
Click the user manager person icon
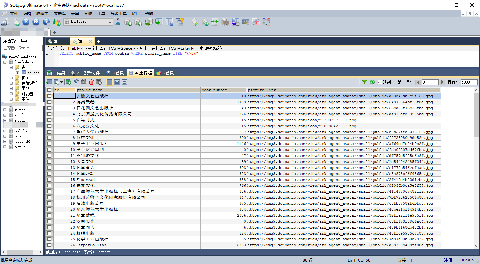(x=118, y=22)
